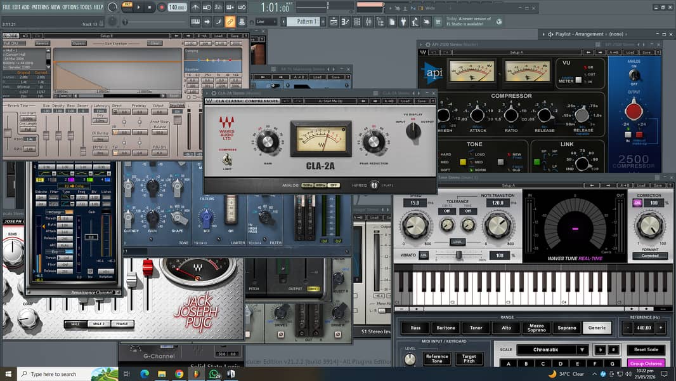Click the CLA-2A Gain knob
Screen dimensions: 676x381
click(268, 142)
